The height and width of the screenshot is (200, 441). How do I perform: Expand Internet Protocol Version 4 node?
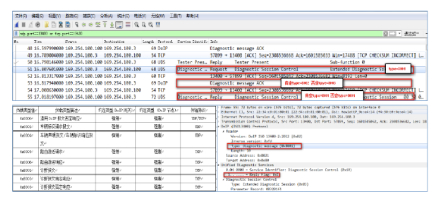(x=218, y=117)
